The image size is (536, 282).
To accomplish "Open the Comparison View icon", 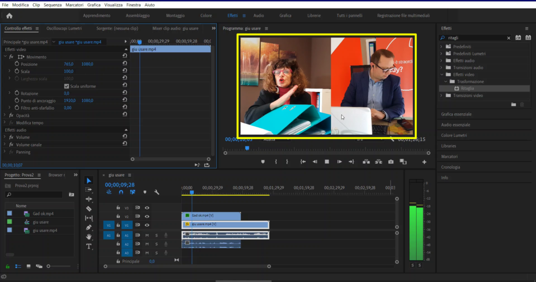I will coord(404,162).
